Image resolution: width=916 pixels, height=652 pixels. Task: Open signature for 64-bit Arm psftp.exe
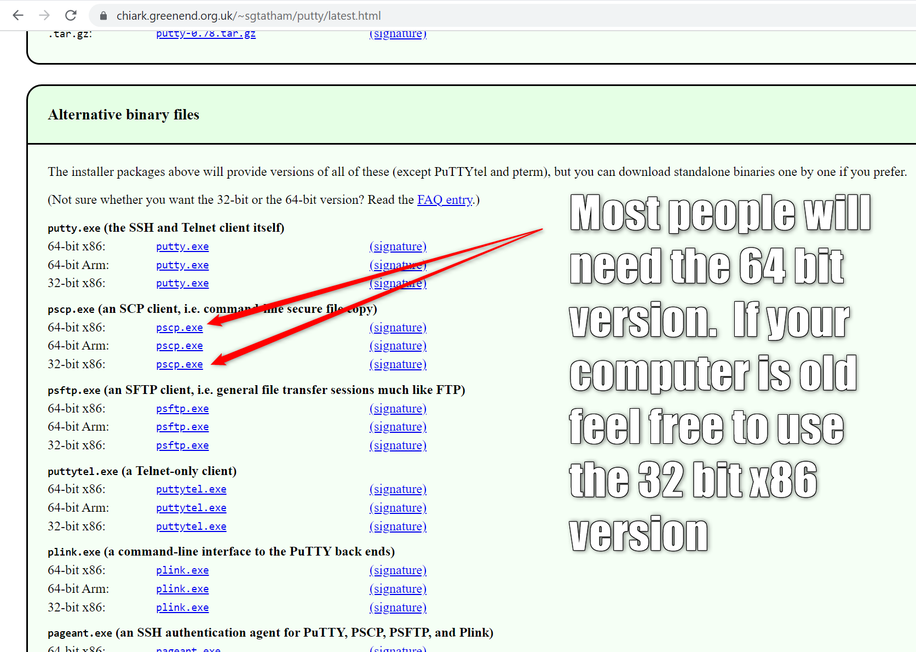[x=397, y=427]
